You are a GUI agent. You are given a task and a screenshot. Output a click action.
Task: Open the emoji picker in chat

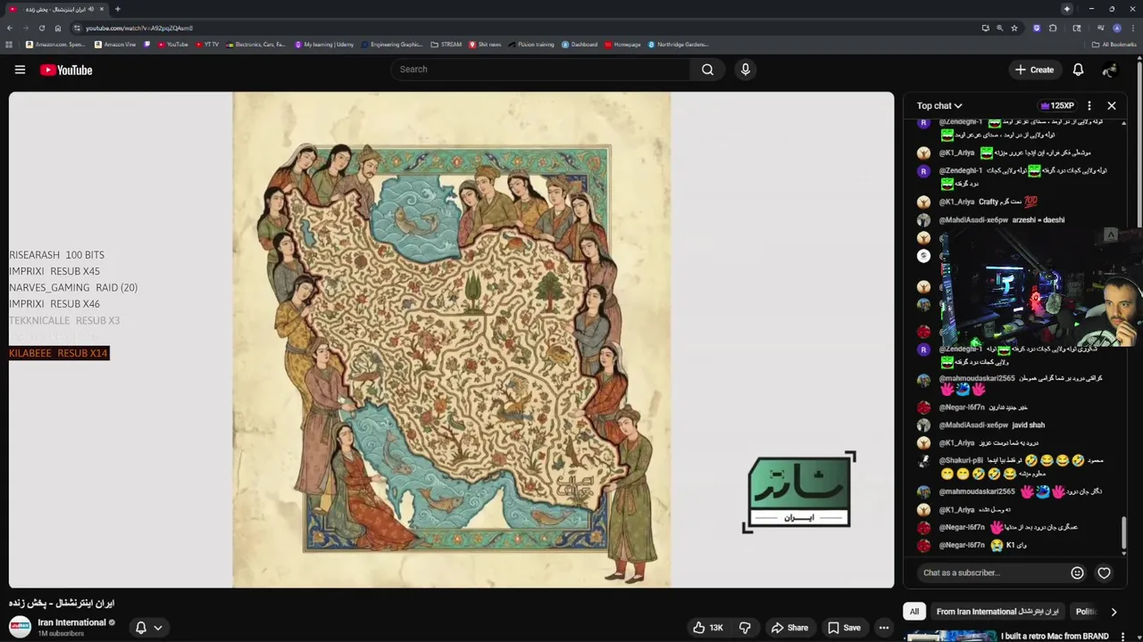coord(1077,572)
